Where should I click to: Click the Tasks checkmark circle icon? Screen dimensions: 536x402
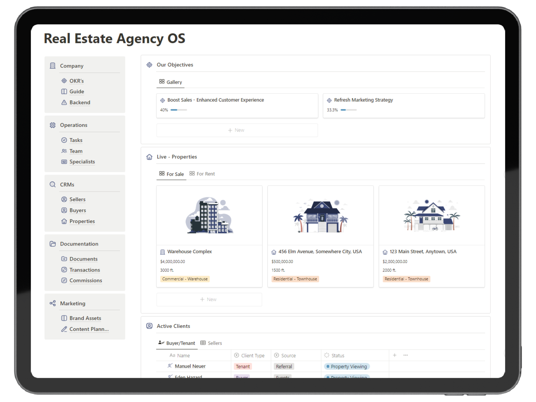64,140
